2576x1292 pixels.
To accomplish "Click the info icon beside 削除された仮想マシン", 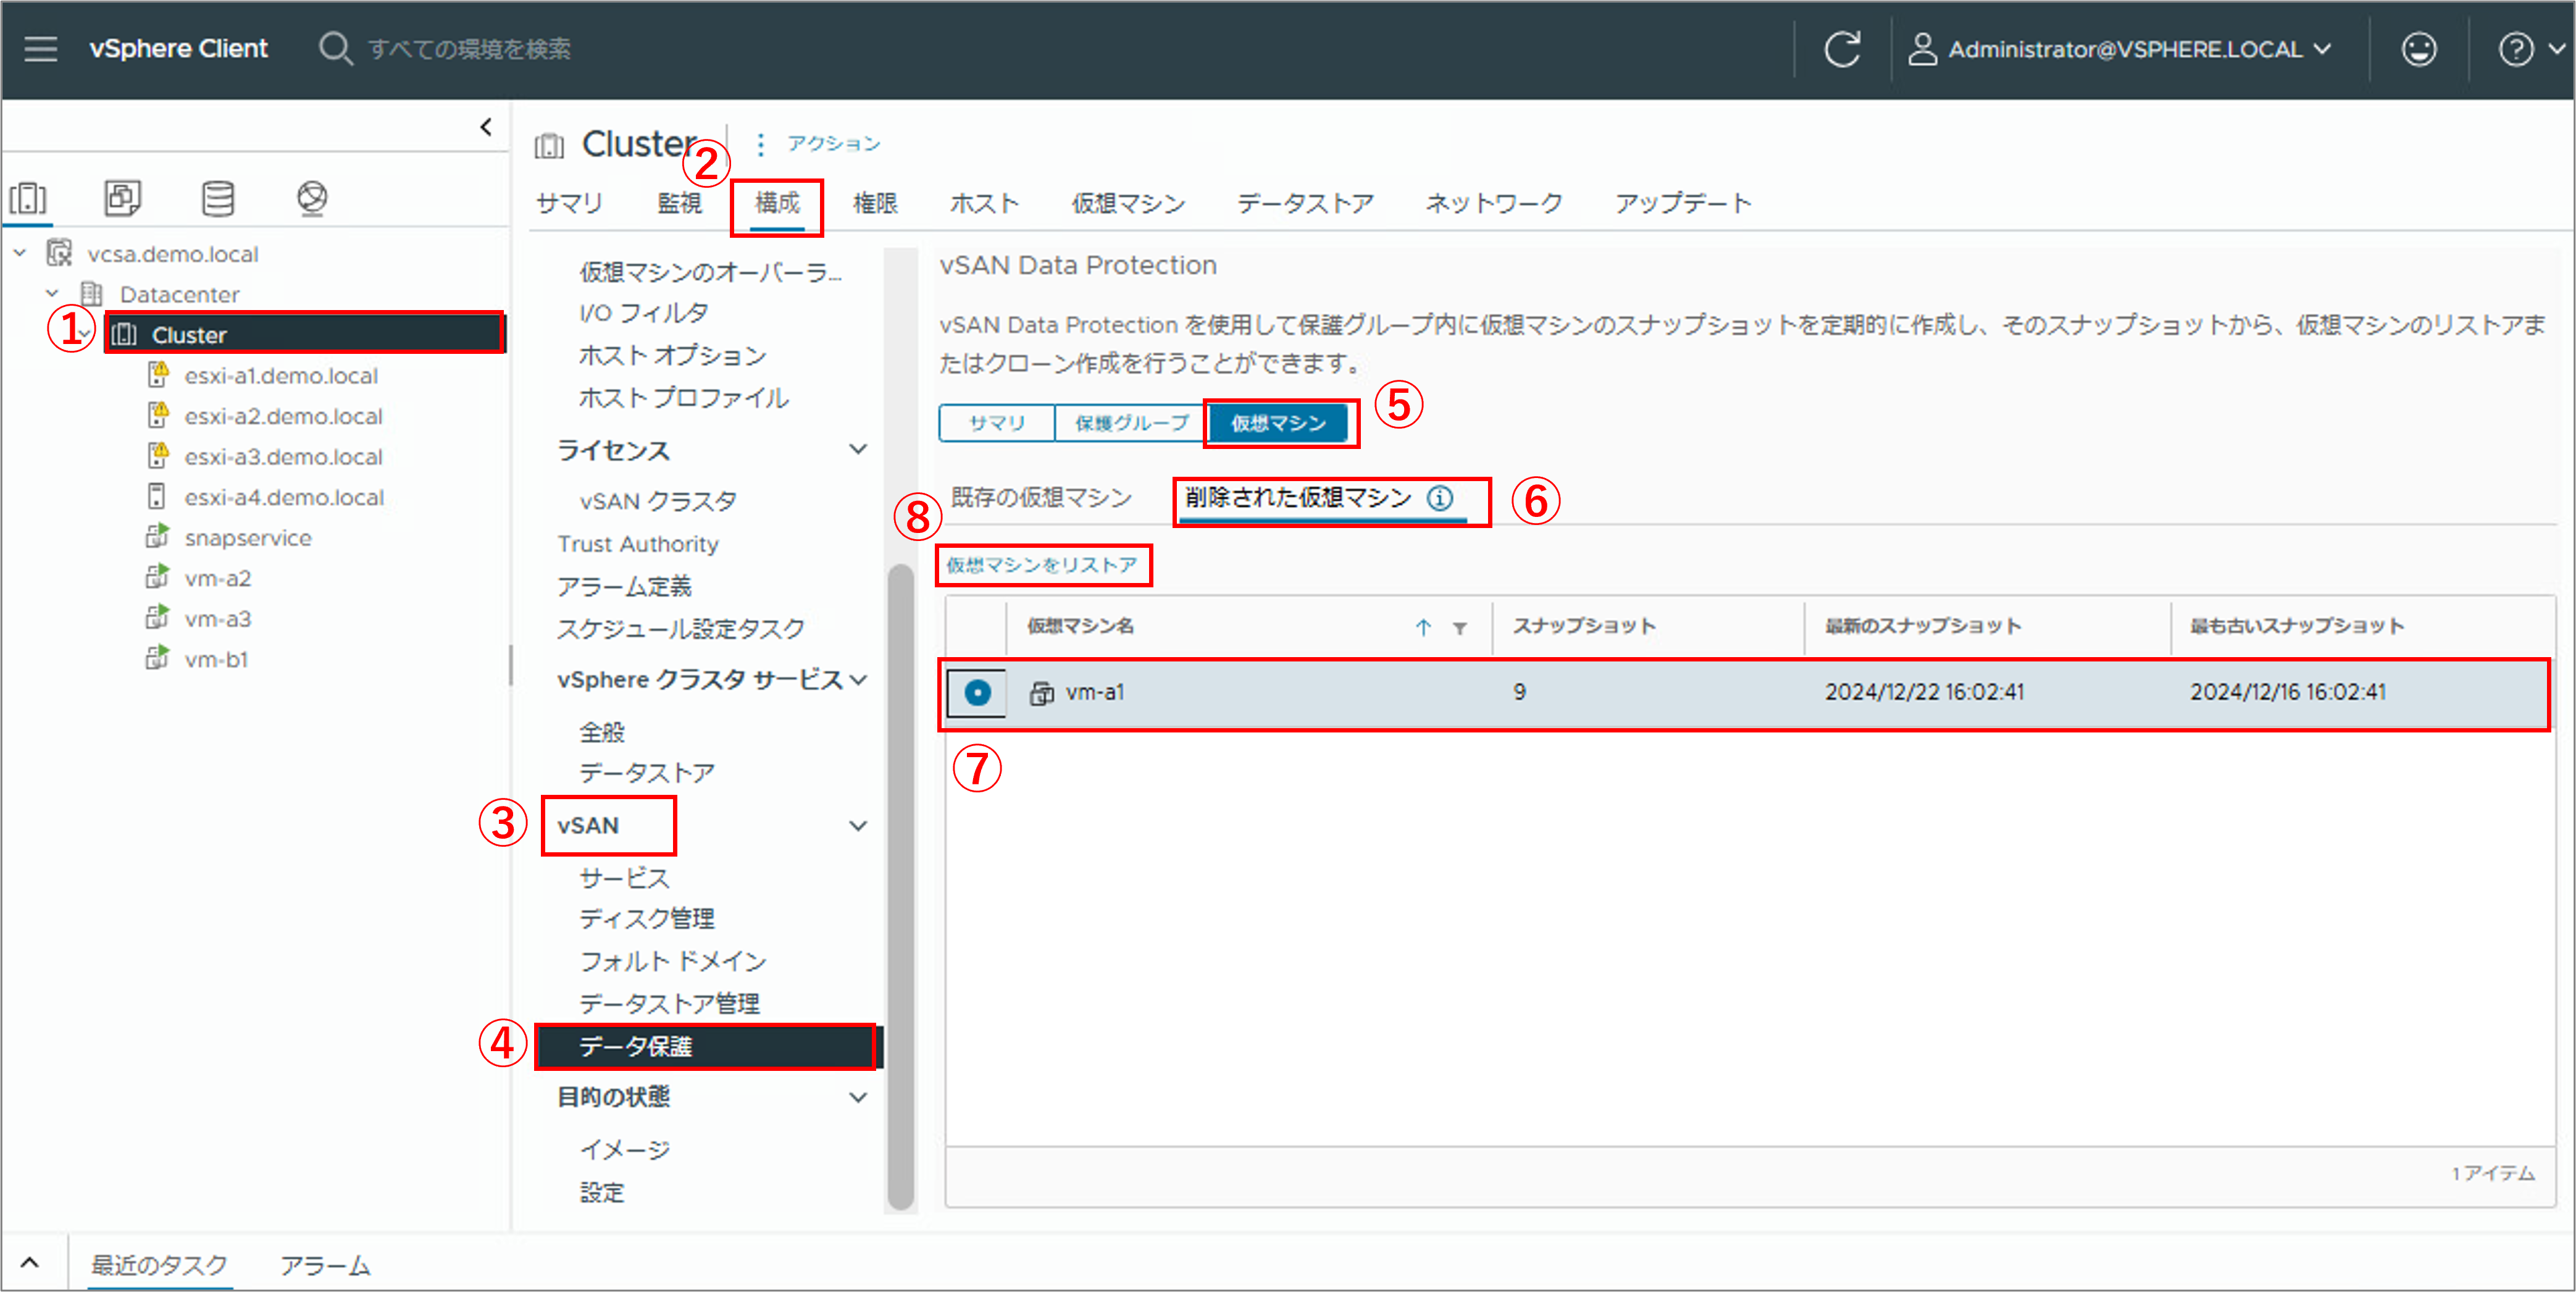I will [x=1440, y=497].
